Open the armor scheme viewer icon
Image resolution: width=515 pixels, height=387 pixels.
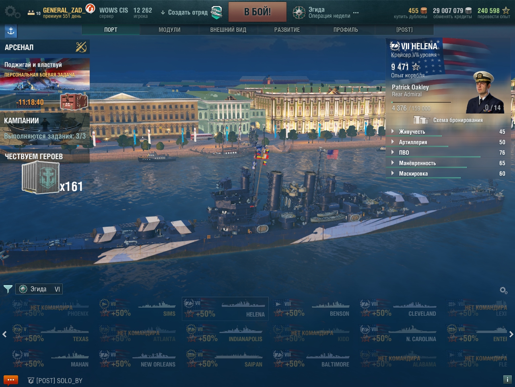[x=421, y=120]
